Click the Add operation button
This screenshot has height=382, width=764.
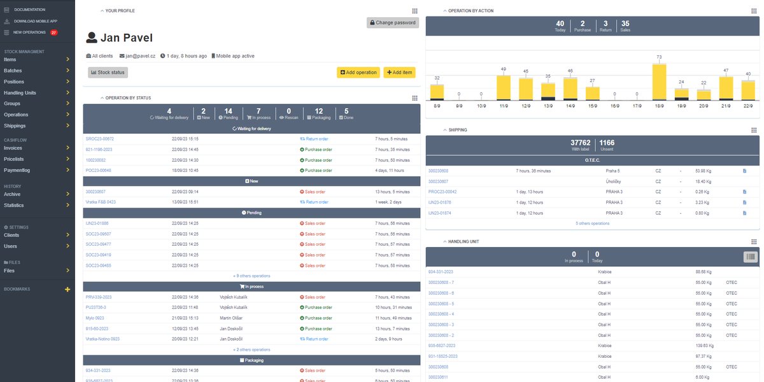click(358, 73)
